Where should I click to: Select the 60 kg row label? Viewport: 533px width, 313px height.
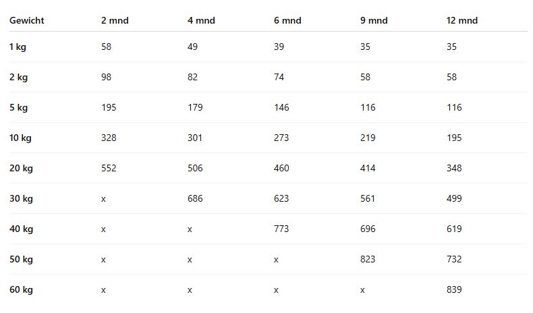pos(21,289)
